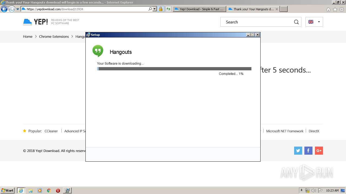Click the website Search input field
The height and width of the screenshot is (194, 346).
point(257,22)
